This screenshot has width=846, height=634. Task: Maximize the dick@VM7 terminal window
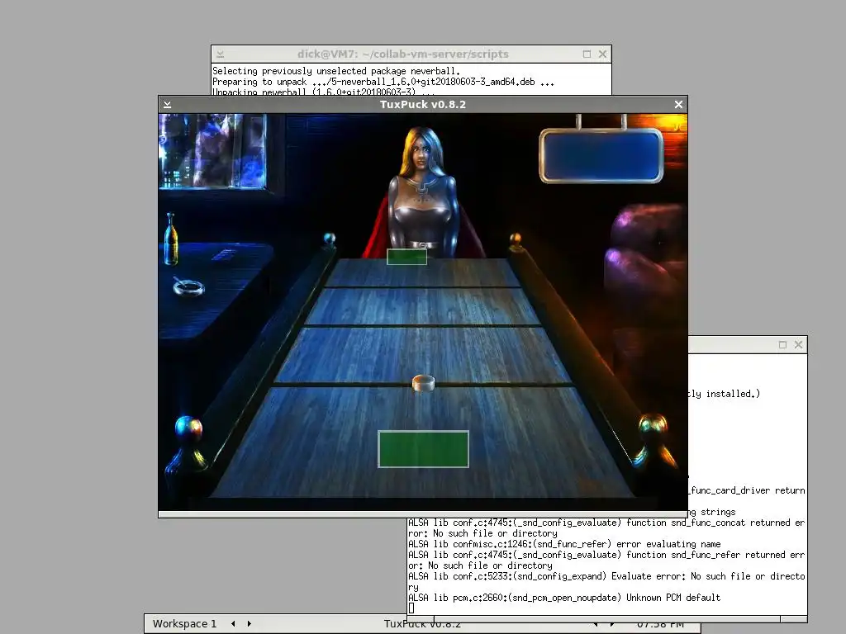(587, 54)
